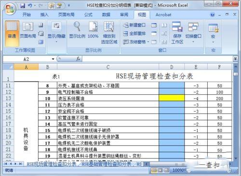Screen dimensions: 241x176
Task: Open the 开始 ribbon tab
Action: click(27, 15)
